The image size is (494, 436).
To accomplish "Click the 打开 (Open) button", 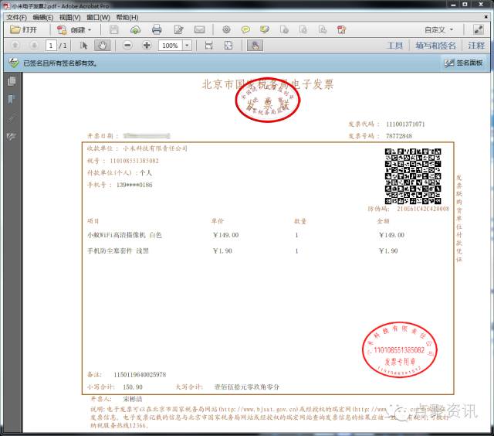I will (x=23, y=29).
